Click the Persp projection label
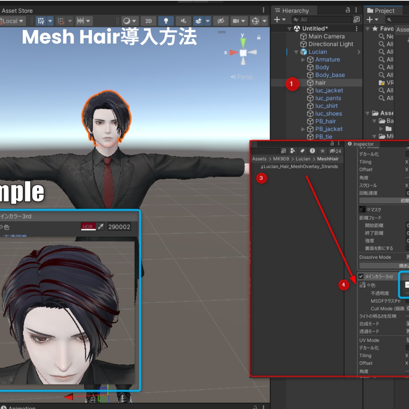Screen dimensions: 409x409 coord(242,77)
